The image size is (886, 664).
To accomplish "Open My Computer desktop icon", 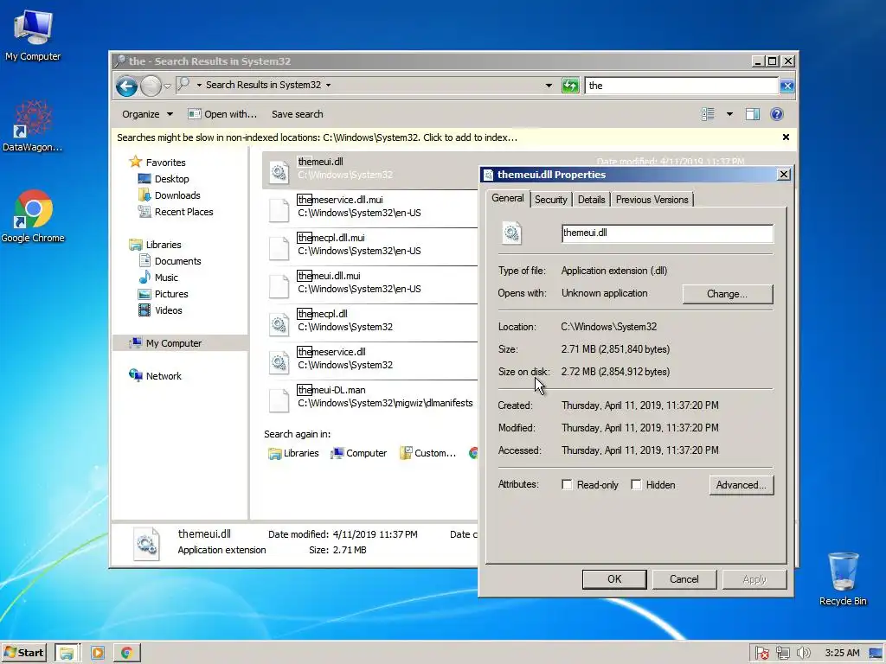I will pyautogui.click(x=33, y=35).
